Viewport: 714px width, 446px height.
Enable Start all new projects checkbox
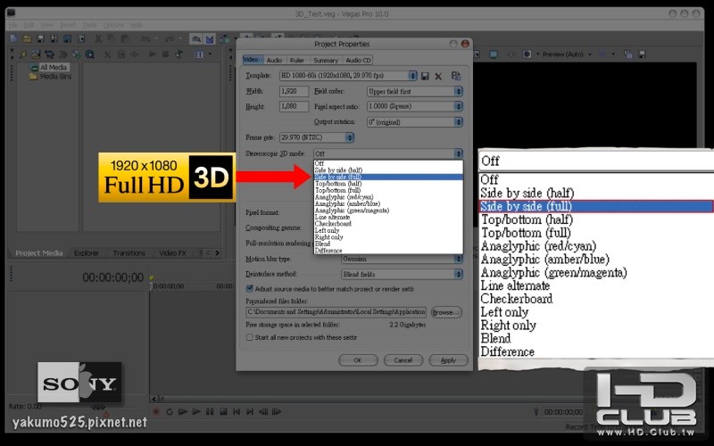250,337
